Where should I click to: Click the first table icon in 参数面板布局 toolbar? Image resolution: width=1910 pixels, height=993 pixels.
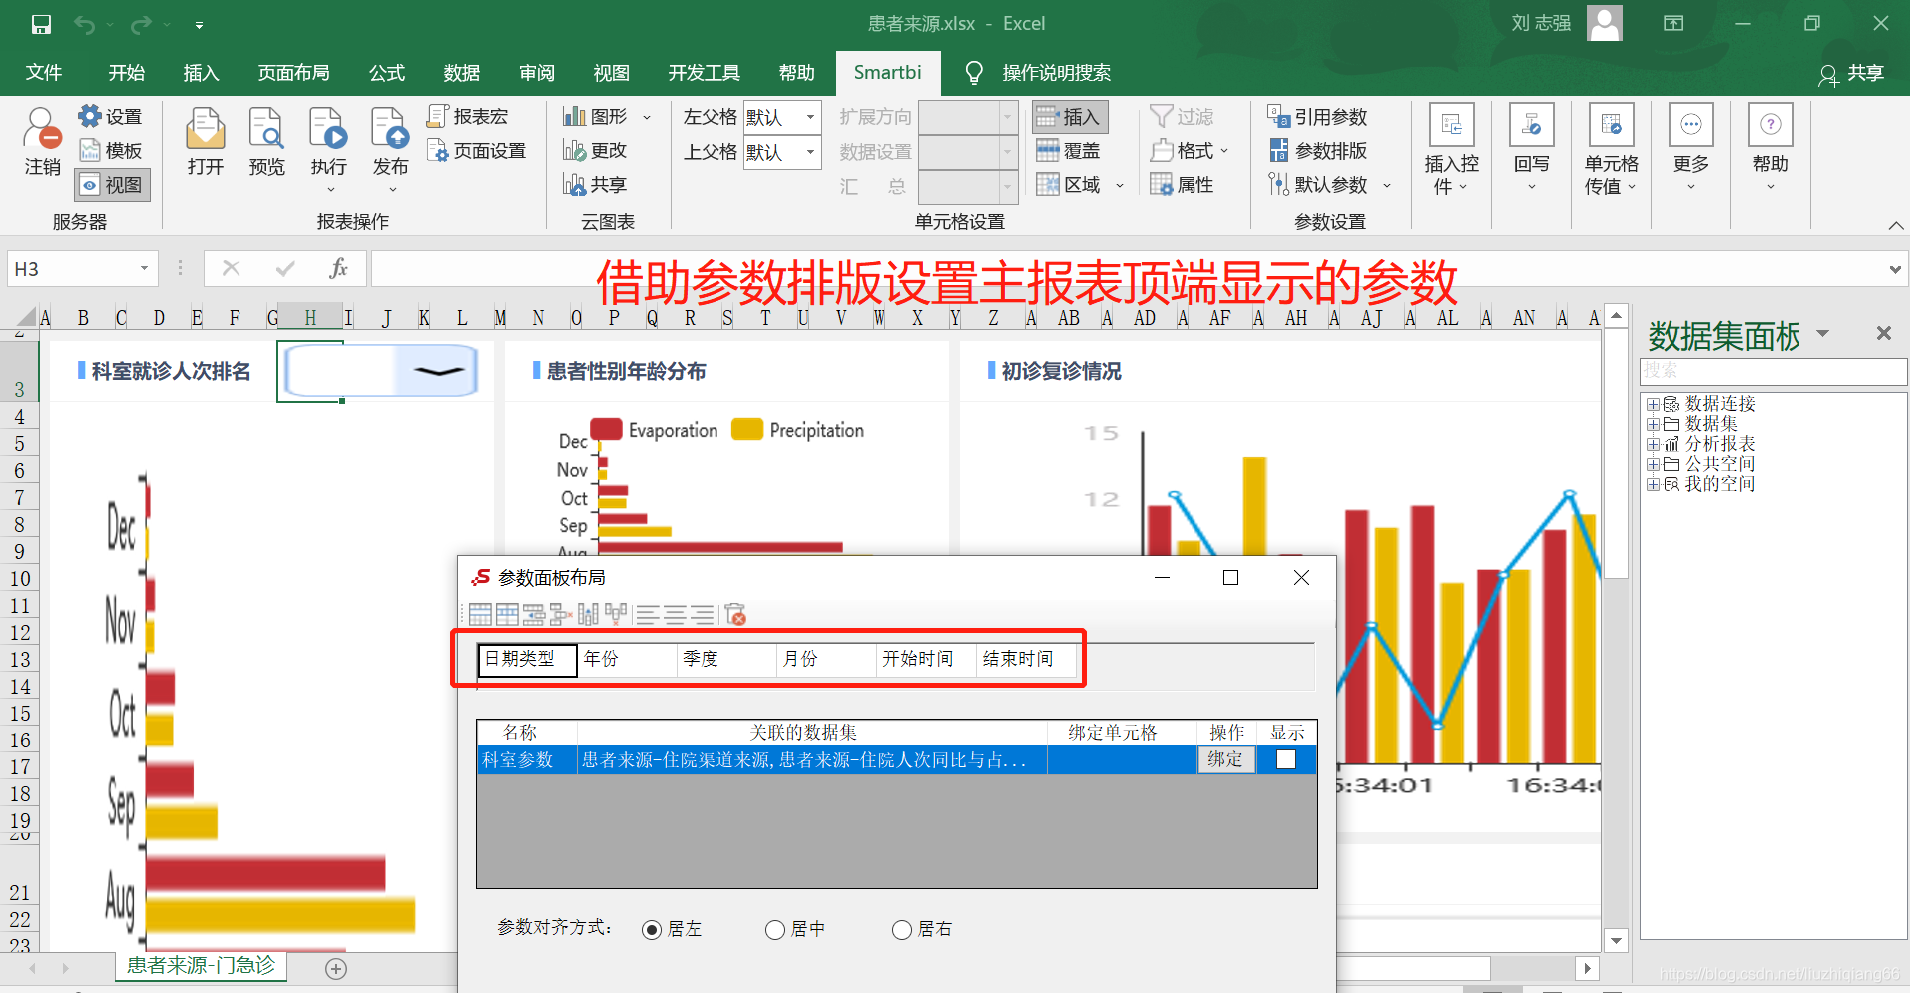pos(480,615)
